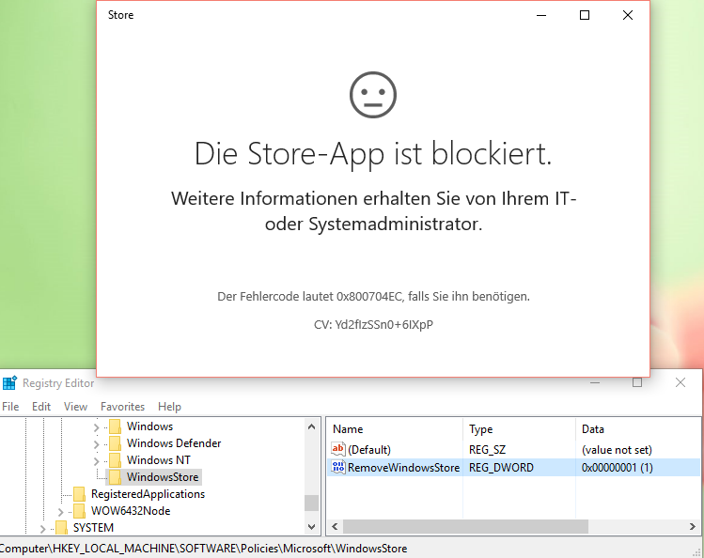
Task: Open the View menu in Registry Editor
Action: coord(75,407)
